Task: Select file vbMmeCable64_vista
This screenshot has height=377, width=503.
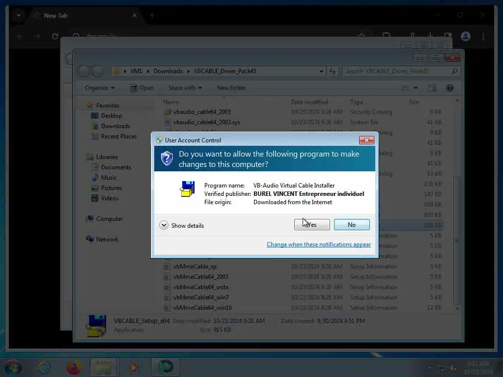Action: point(200,287)
